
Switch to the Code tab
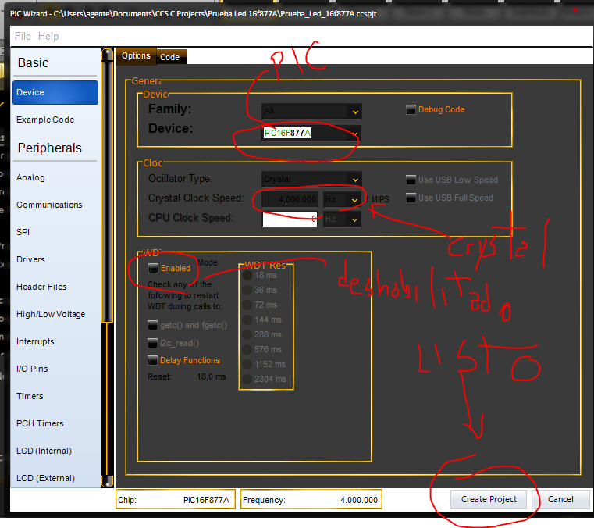[169, 57]
